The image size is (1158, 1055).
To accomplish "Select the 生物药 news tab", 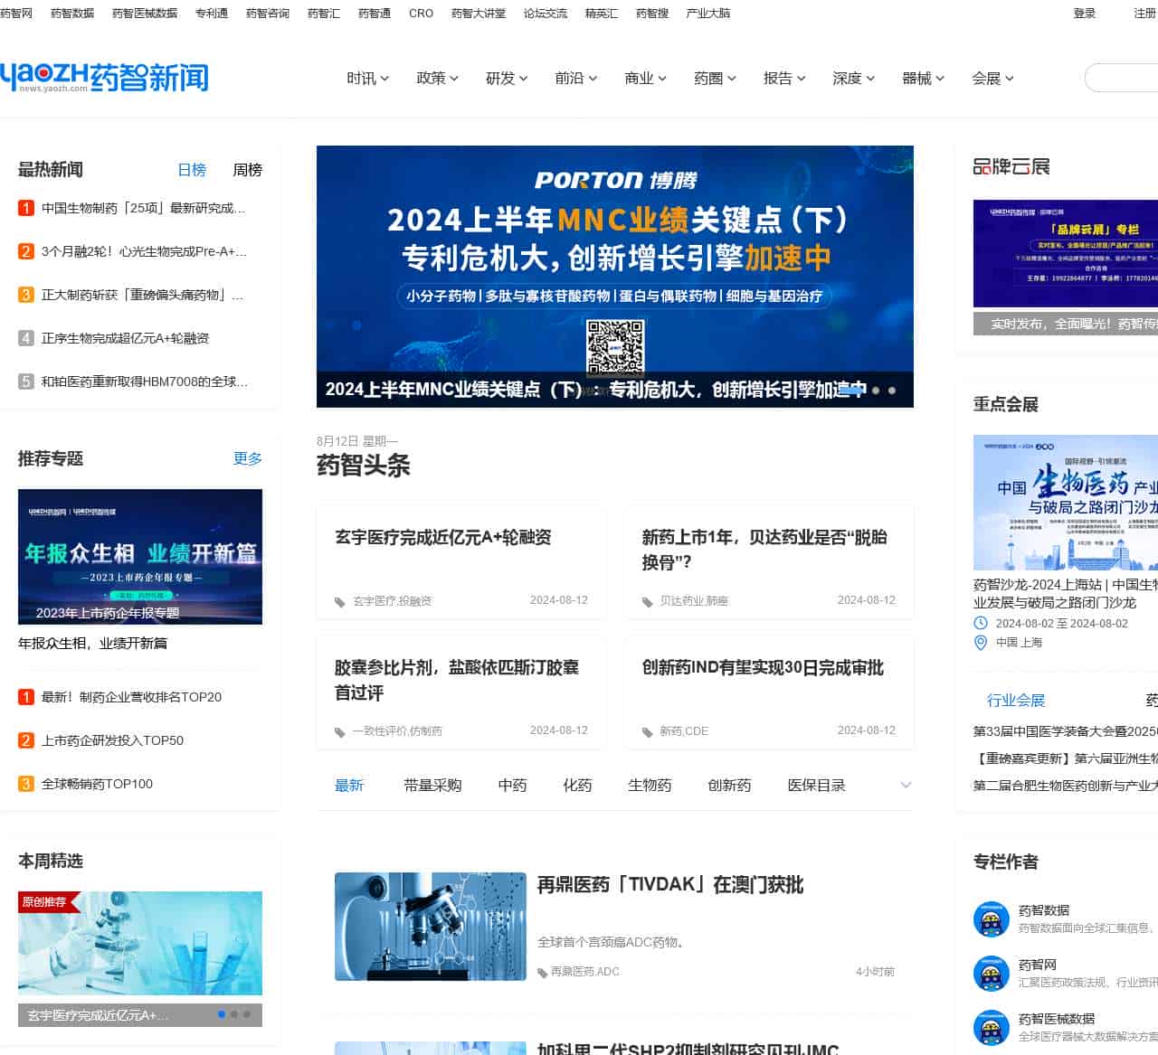I will click(650, 786).
